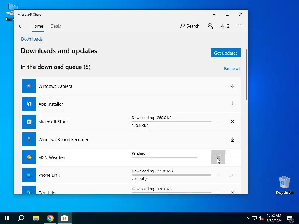
Task: Open the Windows Start menu
Action: click(7, 218)
